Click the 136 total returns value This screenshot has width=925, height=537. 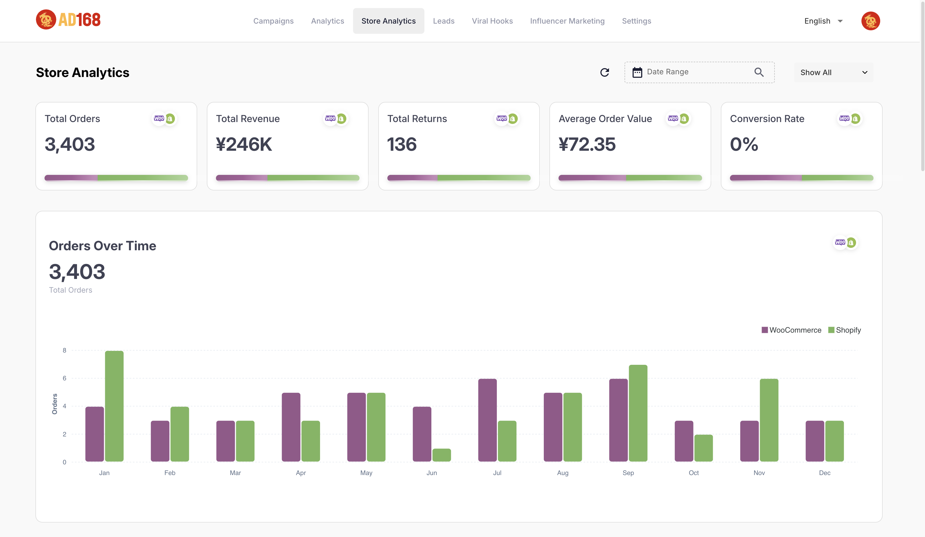pyautogui.click(x=402, y=144)
